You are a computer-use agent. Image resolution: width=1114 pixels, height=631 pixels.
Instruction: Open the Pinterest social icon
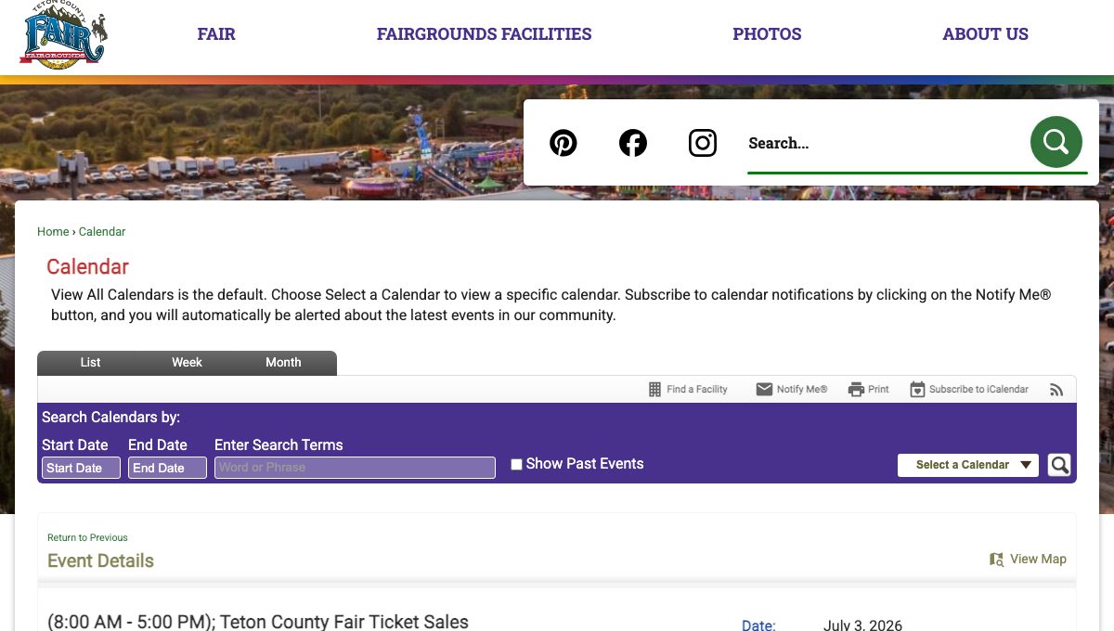[563, 143]
